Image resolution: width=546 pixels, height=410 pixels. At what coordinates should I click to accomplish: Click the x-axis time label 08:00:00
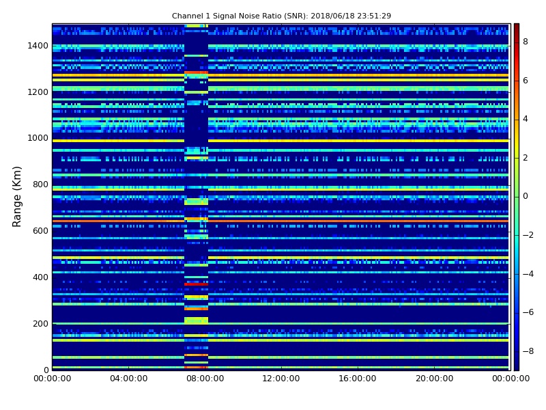[x=205, y=379]
